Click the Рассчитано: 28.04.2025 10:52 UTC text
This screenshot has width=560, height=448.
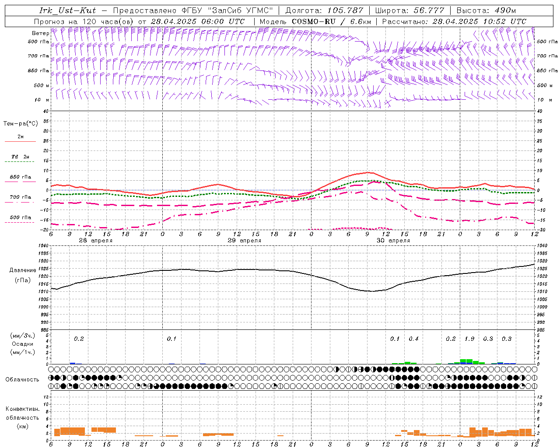point(454,21)
